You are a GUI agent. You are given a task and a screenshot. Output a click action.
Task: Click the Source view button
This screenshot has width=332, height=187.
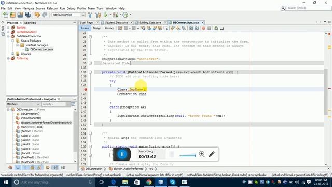85,28
